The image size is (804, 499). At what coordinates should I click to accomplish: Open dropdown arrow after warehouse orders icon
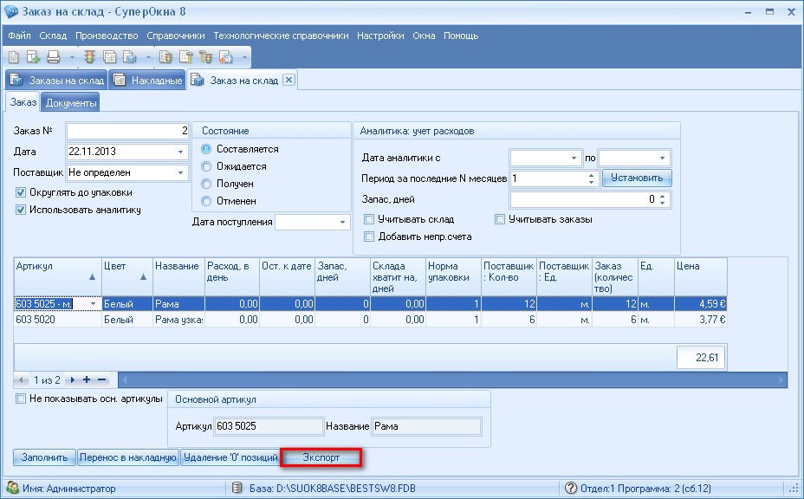[149, 57]
